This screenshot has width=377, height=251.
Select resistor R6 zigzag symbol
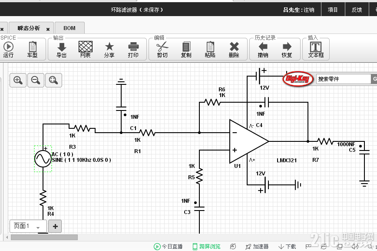[212, 102]
